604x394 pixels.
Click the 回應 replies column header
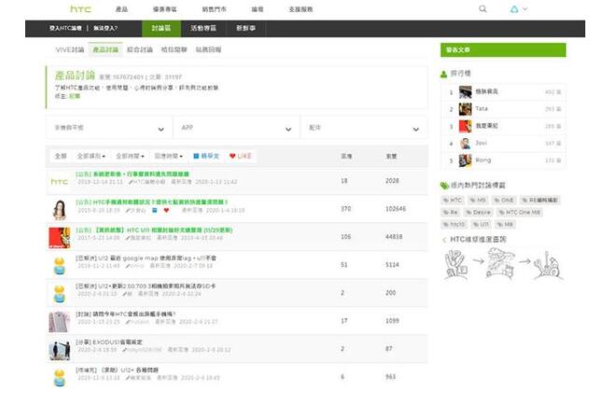pyautogui.click(x=346, y=156)
